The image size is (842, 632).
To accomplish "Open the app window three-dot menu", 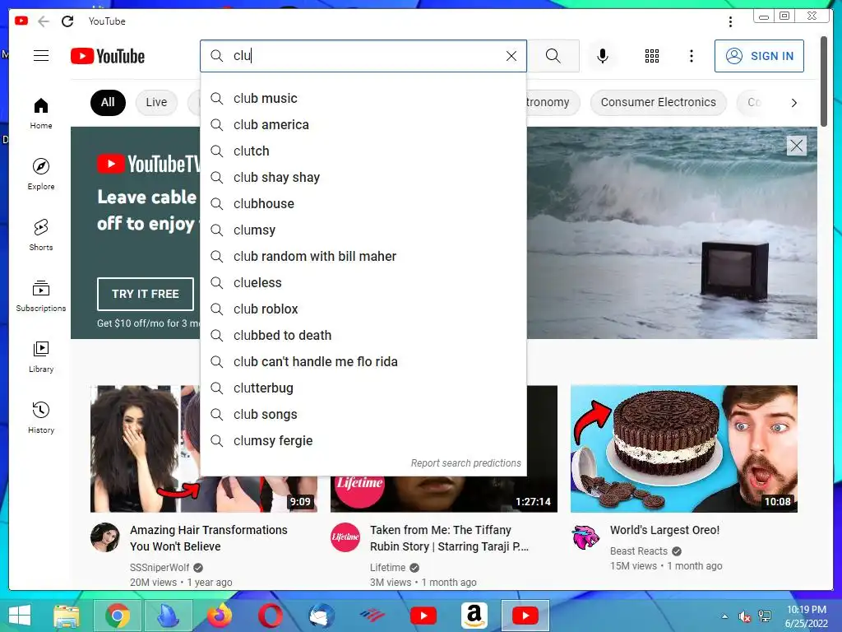I will click(x=730, y=21).
